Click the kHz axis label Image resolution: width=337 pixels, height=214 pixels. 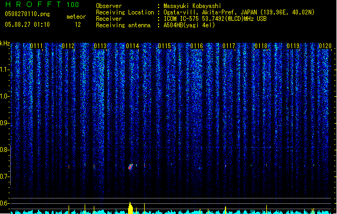point(5,43)
